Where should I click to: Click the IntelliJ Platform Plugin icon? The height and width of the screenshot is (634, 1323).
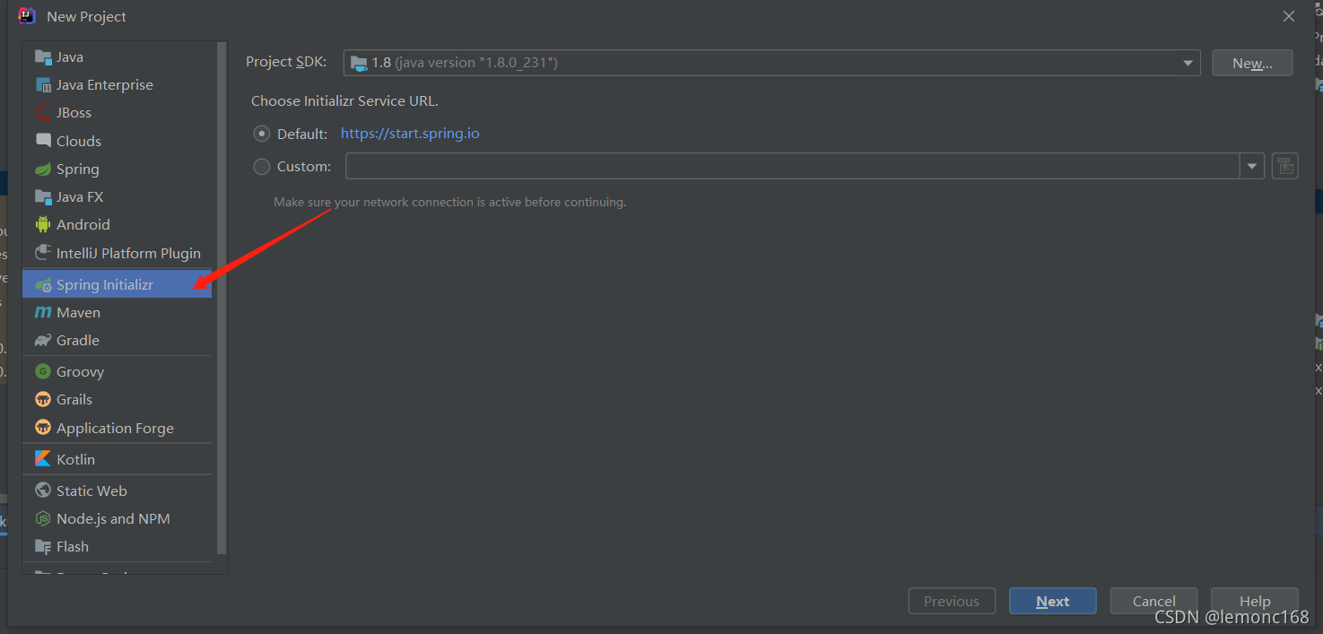pyautogui.click(x=43, y=254)
